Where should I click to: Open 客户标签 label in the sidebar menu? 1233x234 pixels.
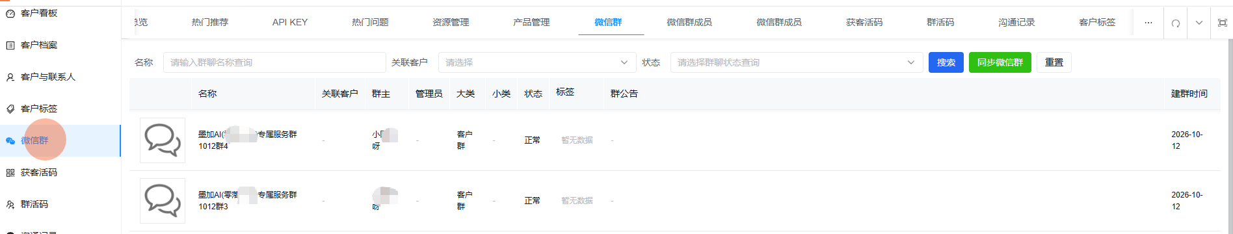click(39, 109)
